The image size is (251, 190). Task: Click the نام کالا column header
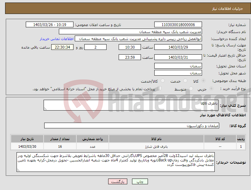[x=156, y=139]
